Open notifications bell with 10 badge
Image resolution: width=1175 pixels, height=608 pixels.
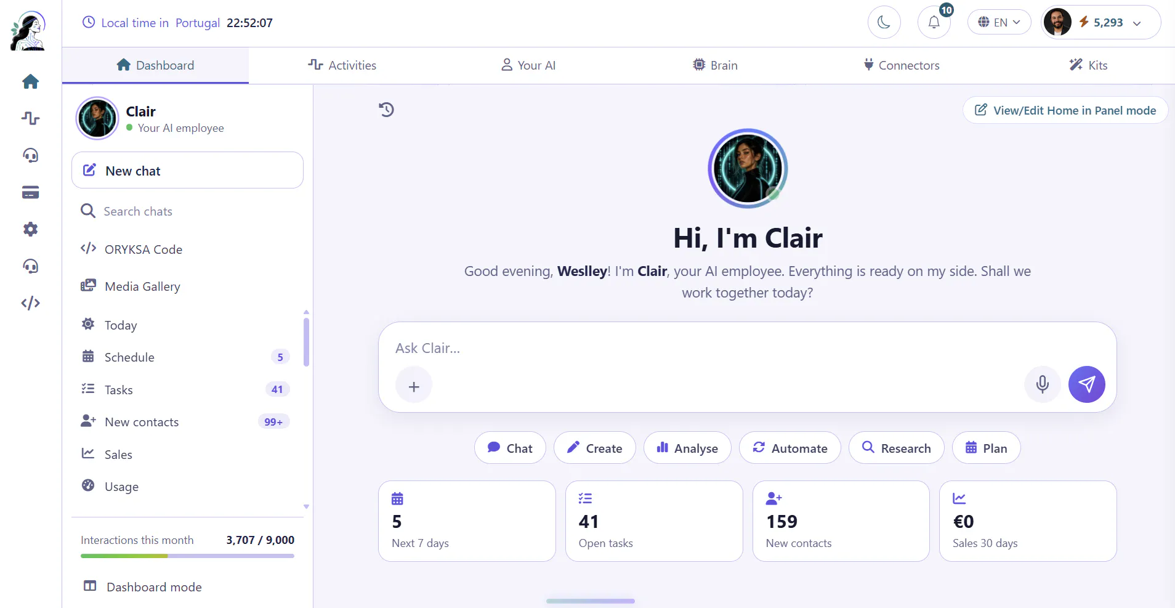pos(934,22)
